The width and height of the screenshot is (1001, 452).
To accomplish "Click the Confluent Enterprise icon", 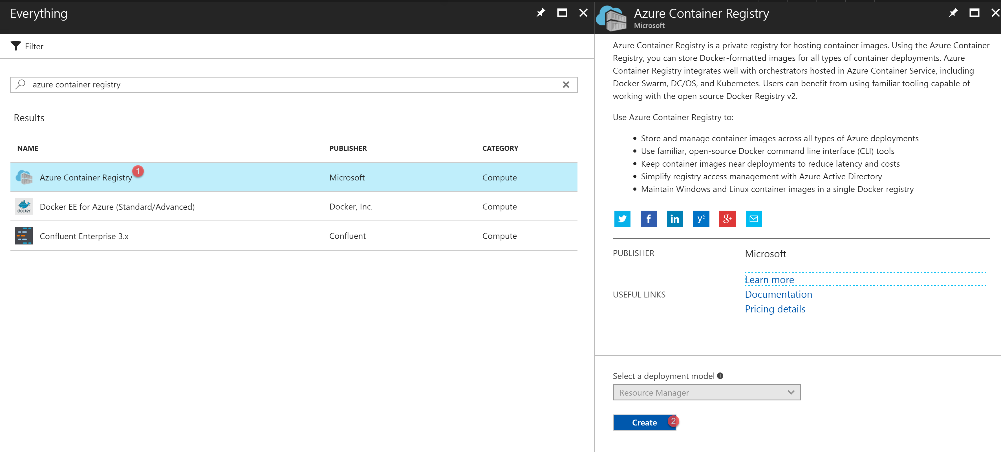I will 24,235.
